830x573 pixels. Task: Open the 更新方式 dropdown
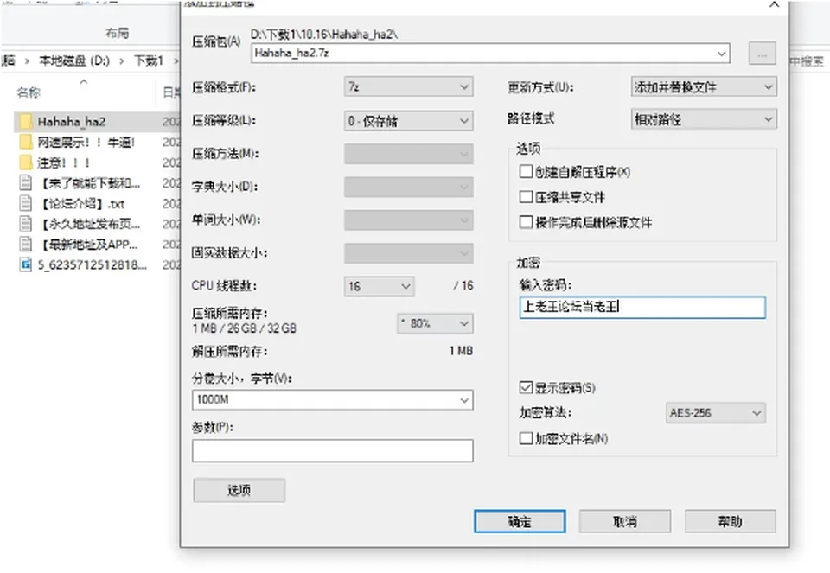tap(704, 86)
